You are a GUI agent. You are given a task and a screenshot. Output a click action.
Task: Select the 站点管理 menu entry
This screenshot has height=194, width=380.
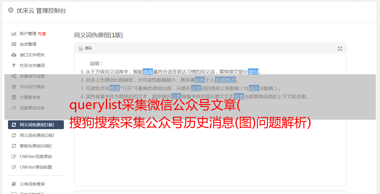click(36, 44)
